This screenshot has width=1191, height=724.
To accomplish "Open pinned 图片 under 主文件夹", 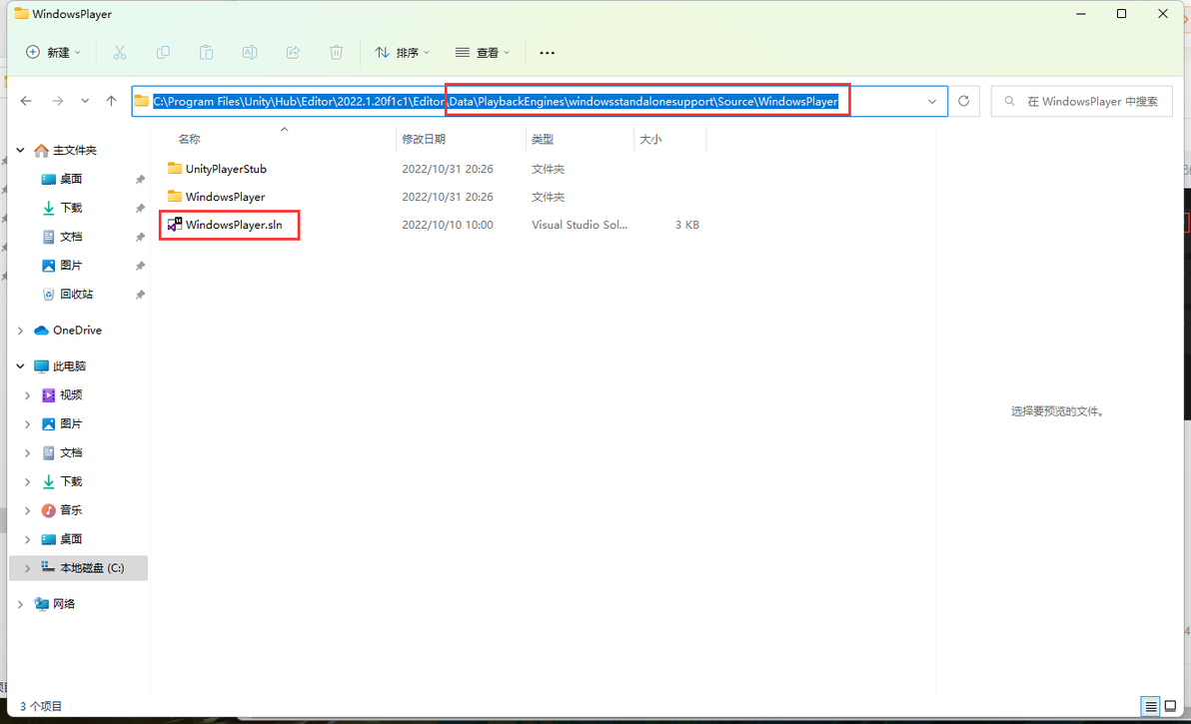I will click(x=71, y=266).
